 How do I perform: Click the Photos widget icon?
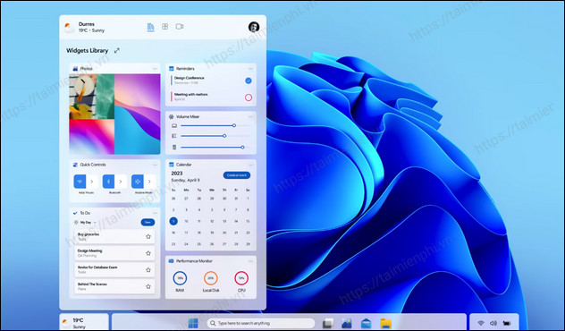click(x=75, y=69)
